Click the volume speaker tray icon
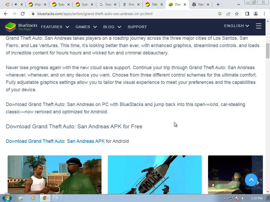270x202 pixels. tap(243, 198)
